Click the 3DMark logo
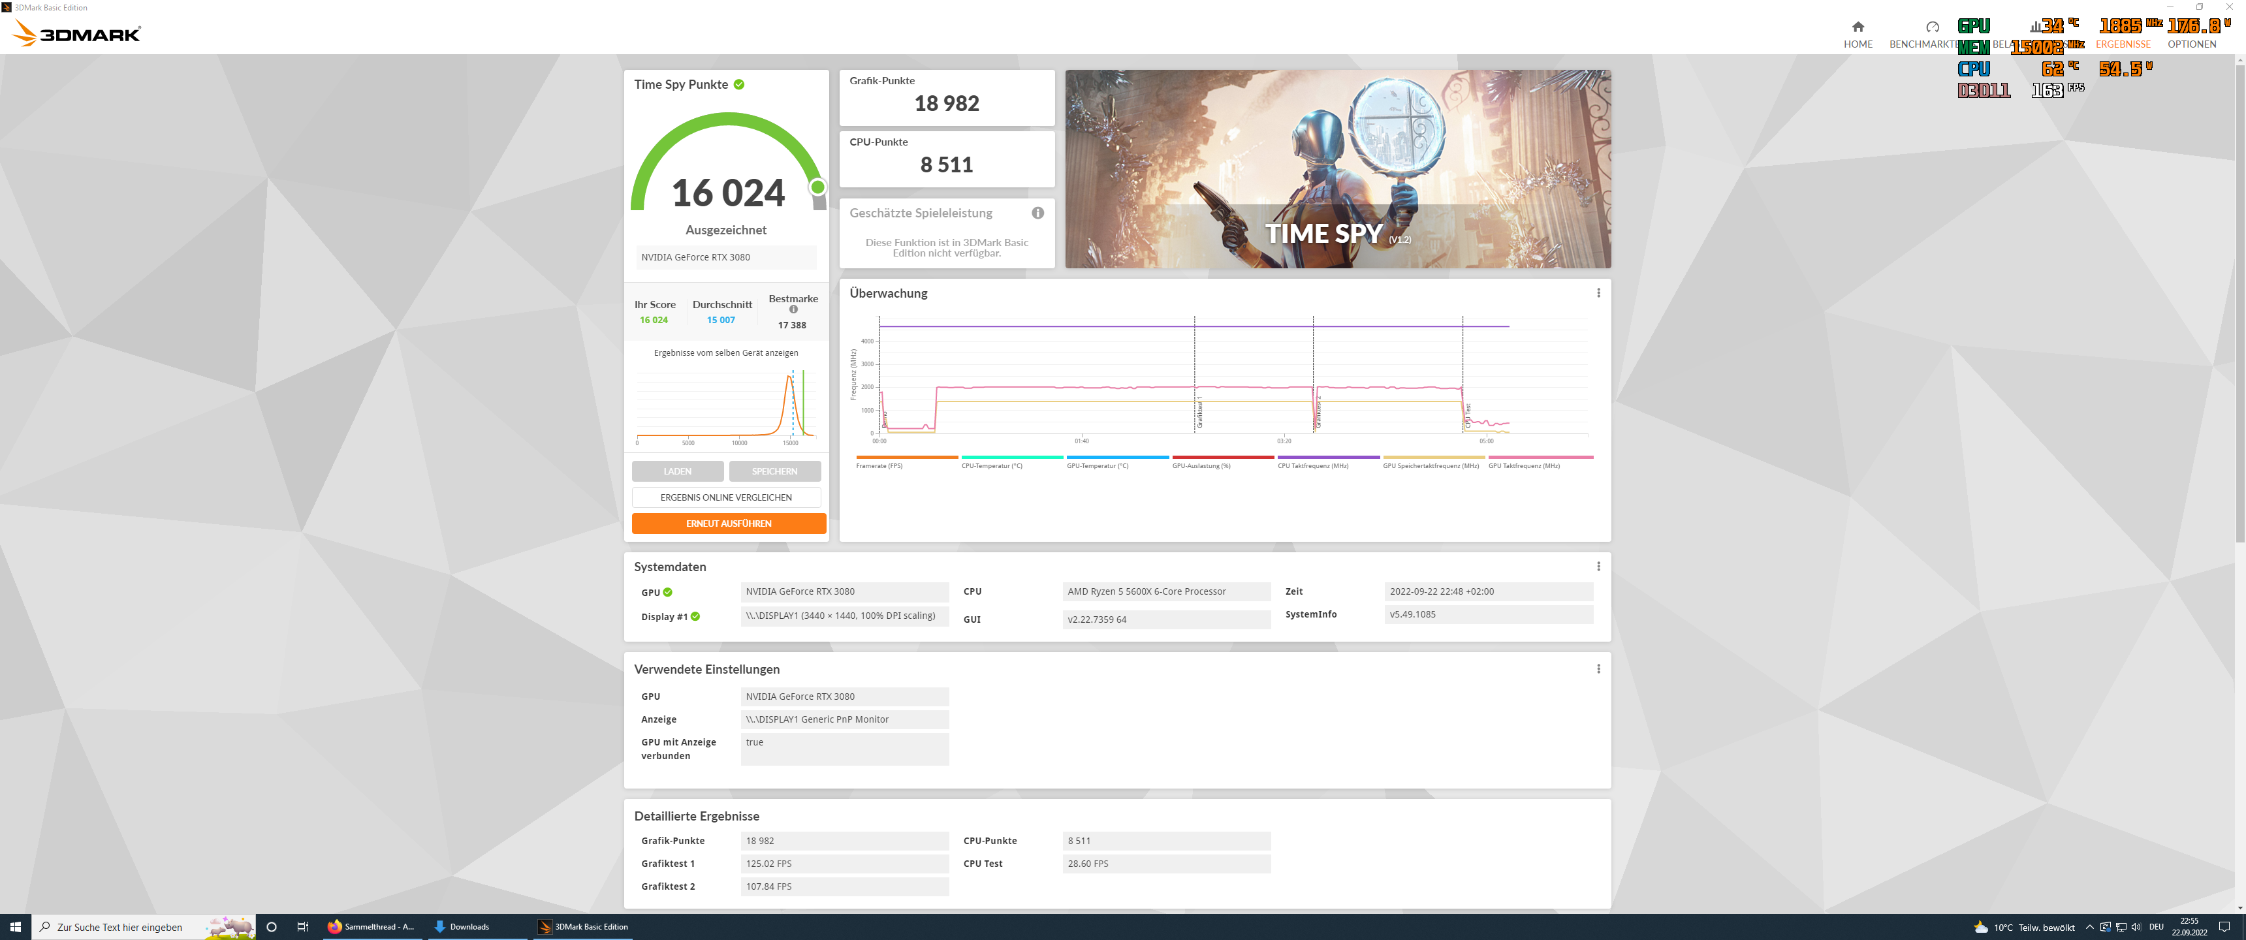Image resolution: width=2246 pixels, height=940 pixels. [x=77, y=34]
